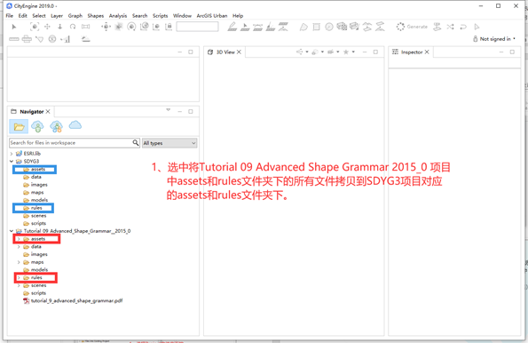528x343 pixels.
Task: Open Navigator view menu triangle
Action: [x=169, y=110]
